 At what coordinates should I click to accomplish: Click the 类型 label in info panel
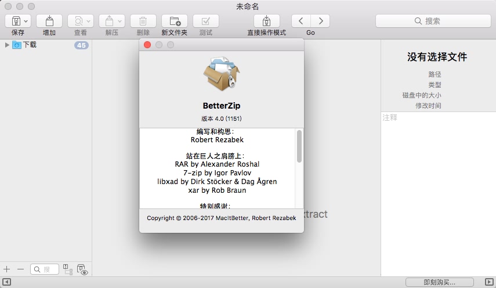(x=435, y=85)
